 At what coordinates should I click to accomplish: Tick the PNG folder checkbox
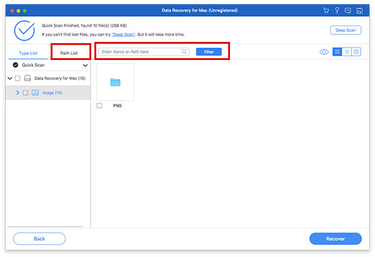[x=99, y=106]
